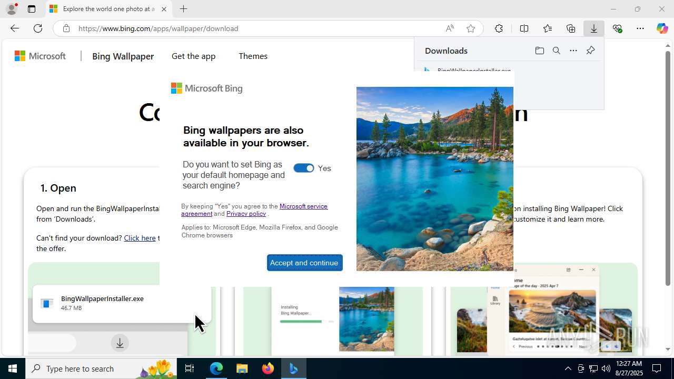Click the page vertical scrollbar
674x379 pixels.
click(x=668, y=168)
